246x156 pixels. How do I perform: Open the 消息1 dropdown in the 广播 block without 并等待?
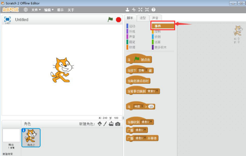click(140, 130)
